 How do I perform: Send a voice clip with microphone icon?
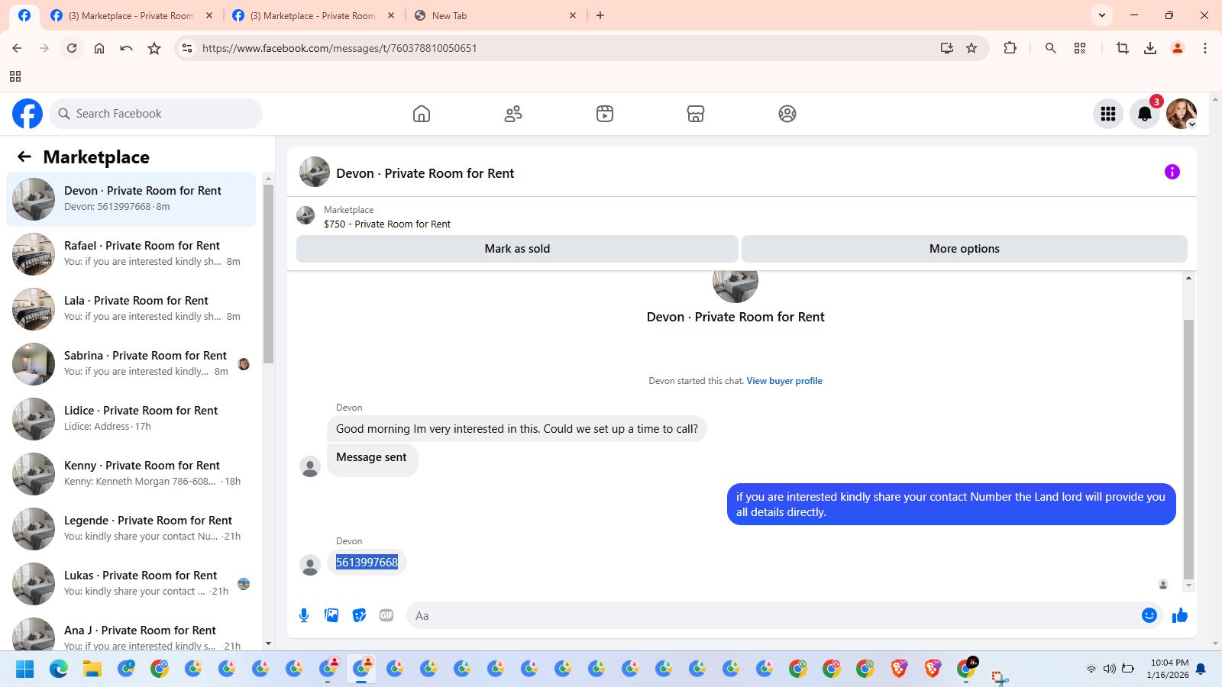[304, 615]
